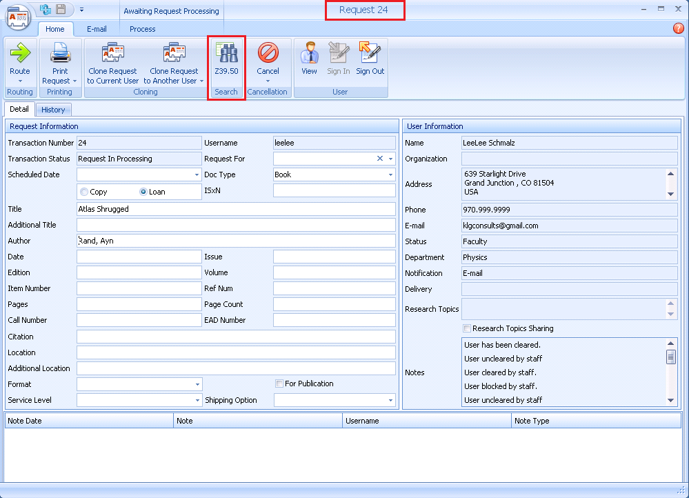The height and width of the screenshot is (498, 689).
Task: Open the E-mail ribbon tab
Action: [x=97, y=29]
